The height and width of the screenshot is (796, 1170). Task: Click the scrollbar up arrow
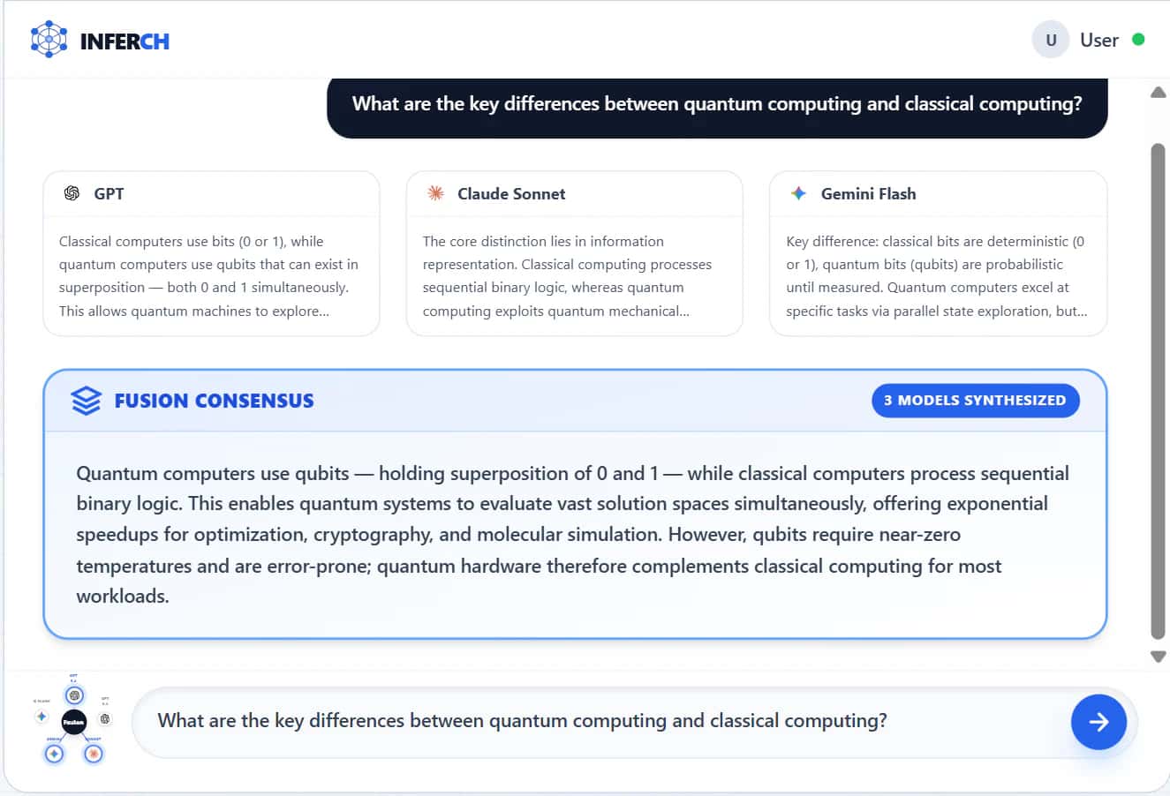[1159, 93]
